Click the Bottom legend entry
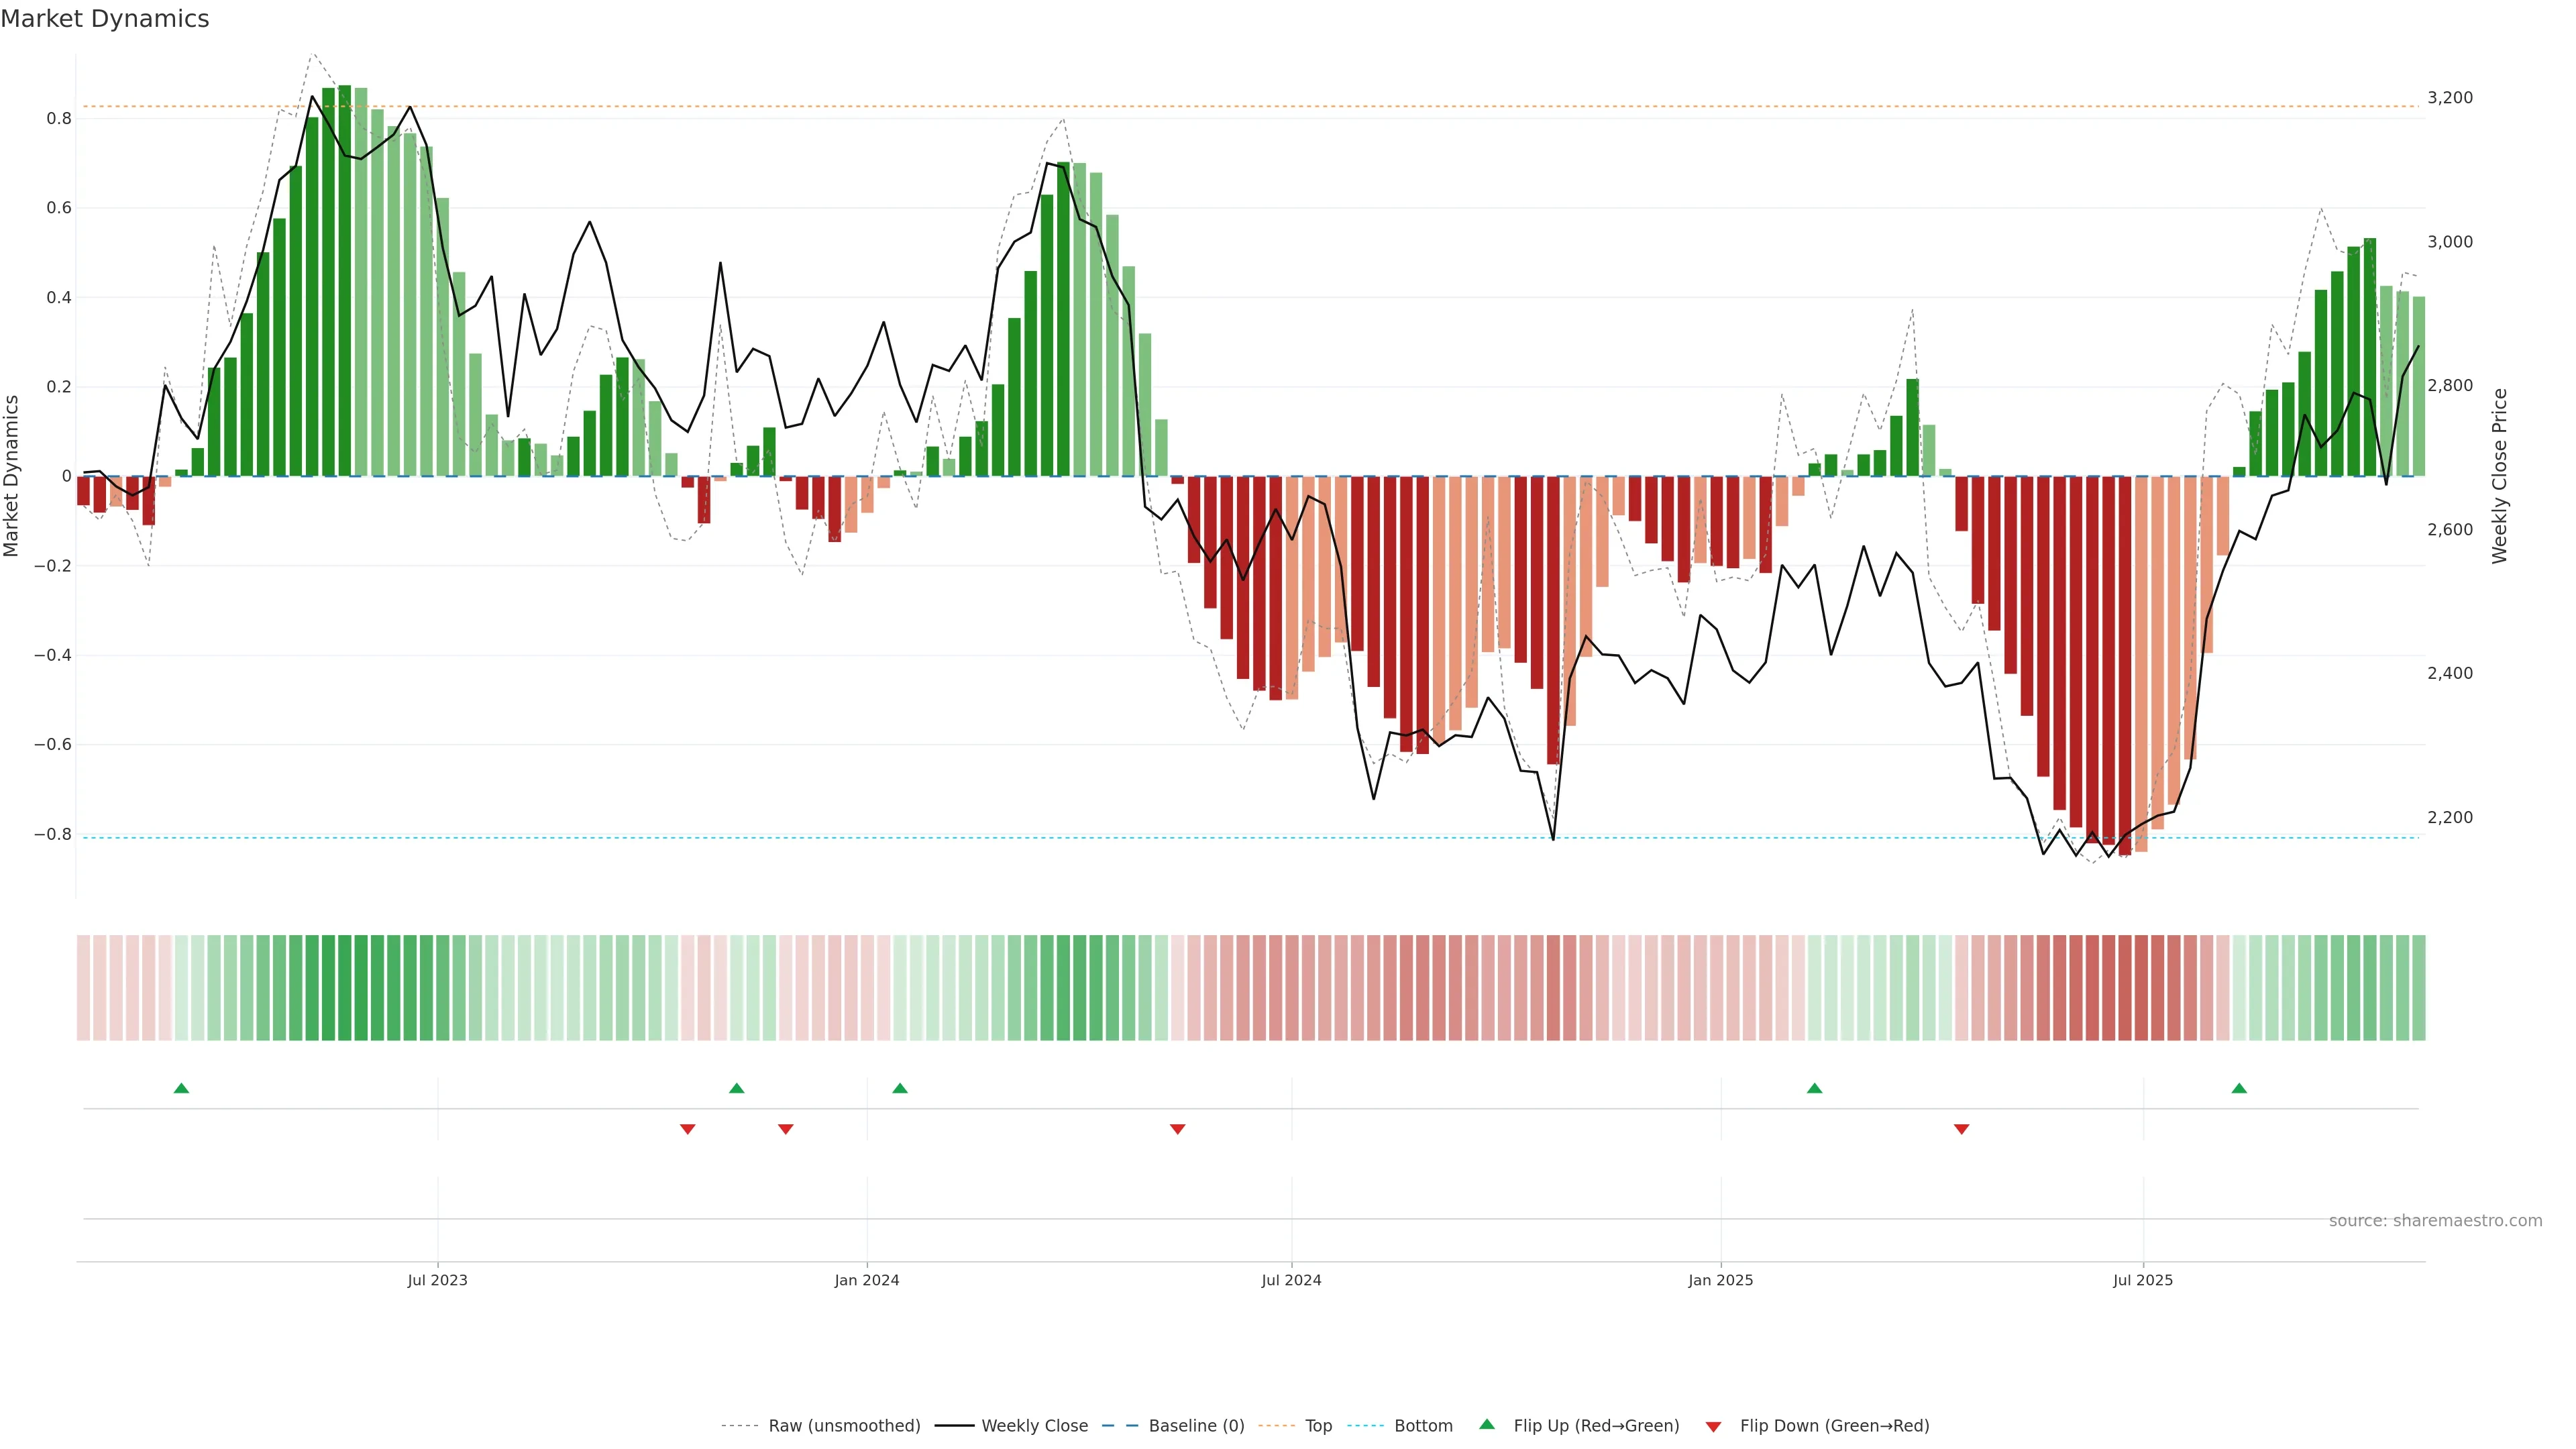This screenshot has height=1449, width=2576. (1423, 1426)
